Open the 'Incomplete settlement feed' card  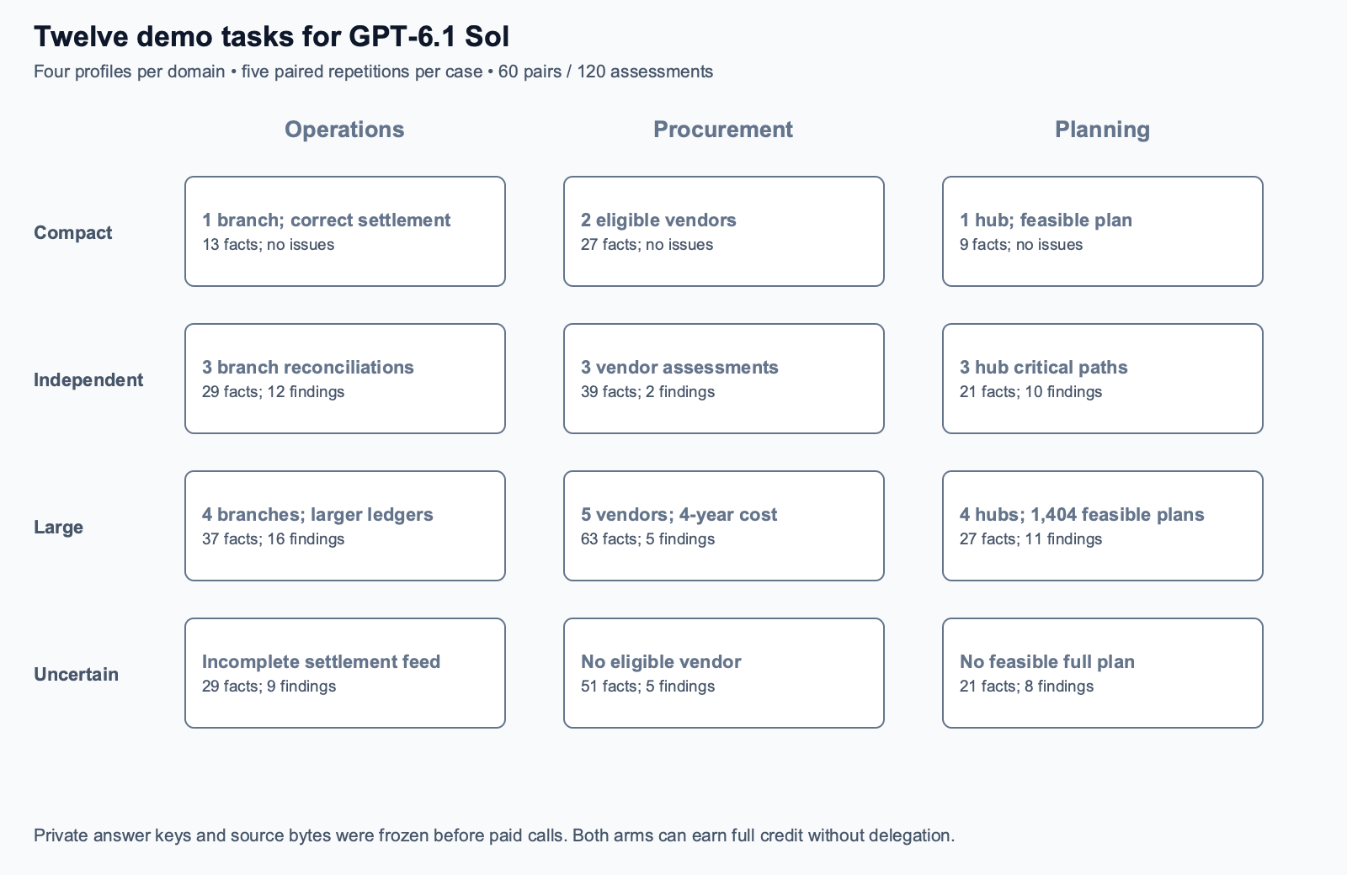[x=345, y=673]
